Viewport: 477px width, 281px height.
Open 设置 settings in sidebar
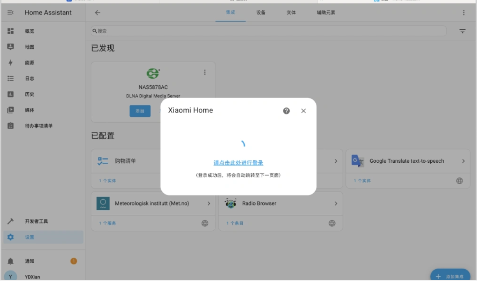[x=43, y=237]
